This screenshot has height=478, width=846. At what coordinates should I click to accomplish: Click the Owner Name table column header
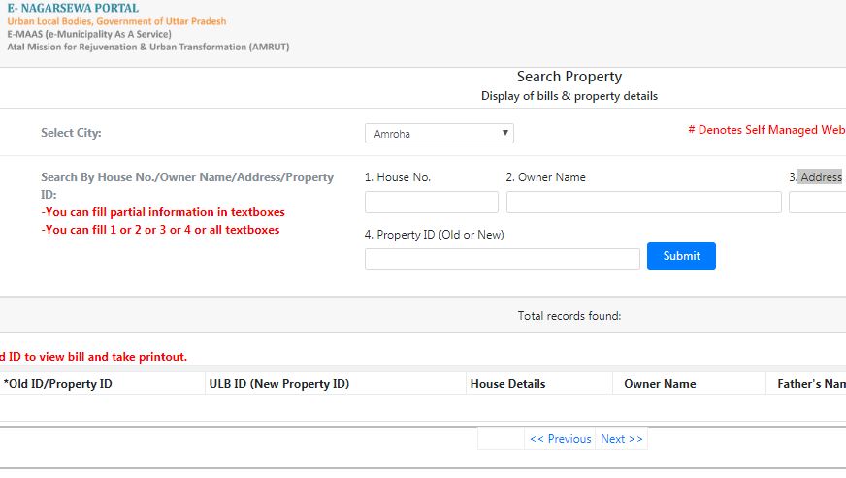pyautogui.click(x=660, y=384)
